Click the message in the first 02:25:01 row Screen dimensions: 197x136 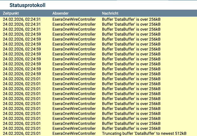(x=131, y=79)
